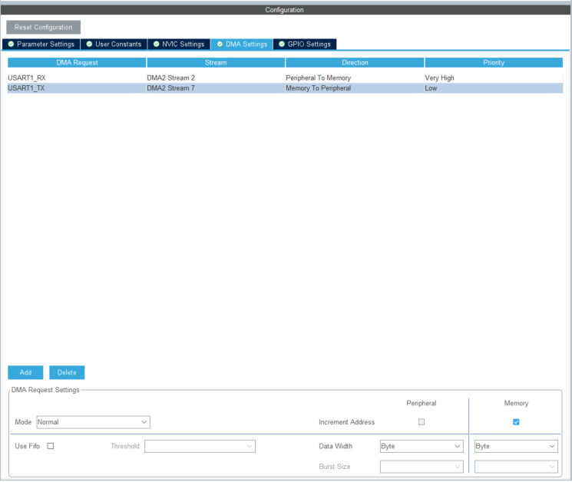Select the DMA Settings tab
Image resolution: width=572 pixels, height=482 pixels.
tap(242, 44)
